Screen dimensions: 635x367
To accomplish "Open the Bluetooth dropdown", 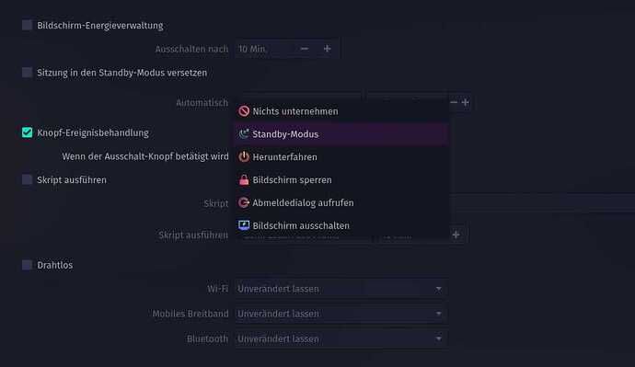I will tap(341, 338).
